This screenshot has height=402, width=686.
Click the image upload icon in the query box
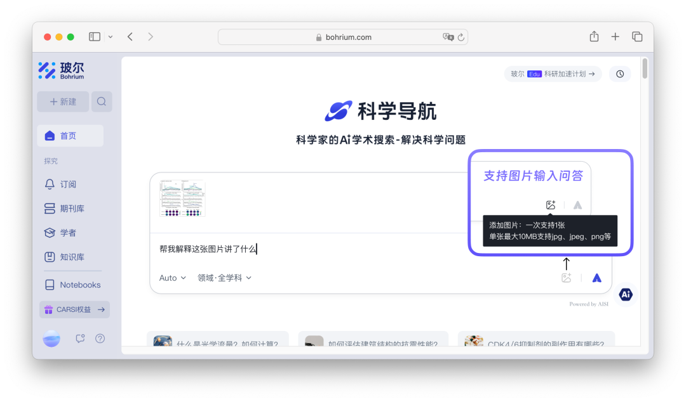click(x=566, y=277)
